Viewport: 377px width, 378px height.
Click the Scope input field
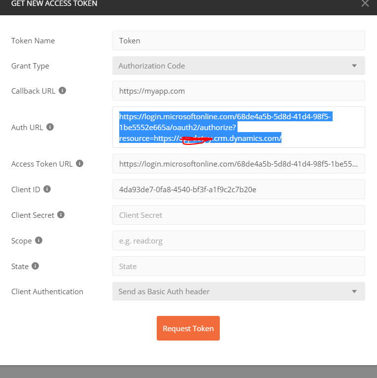(x=239, y=241)
